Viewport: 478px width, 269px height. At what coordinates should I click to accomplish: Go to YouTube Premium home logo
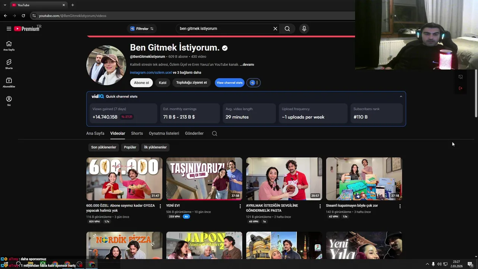coord(28,28)
